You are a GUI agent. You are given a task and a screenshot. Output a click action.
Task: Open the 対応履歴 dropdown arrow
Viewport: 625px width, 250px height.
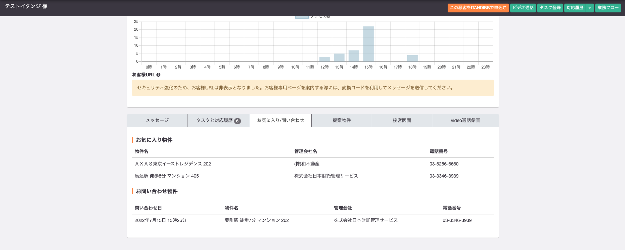tap(590, 8)
